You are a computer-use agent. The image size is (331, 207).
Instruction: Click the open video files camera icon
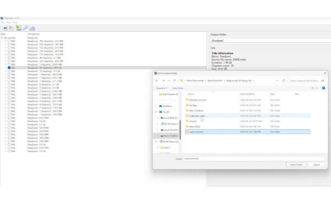click(5, 28)
